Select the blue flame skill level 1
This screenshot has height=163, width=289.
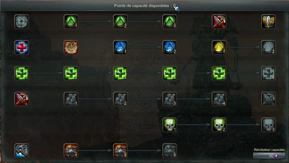point(120,47)
